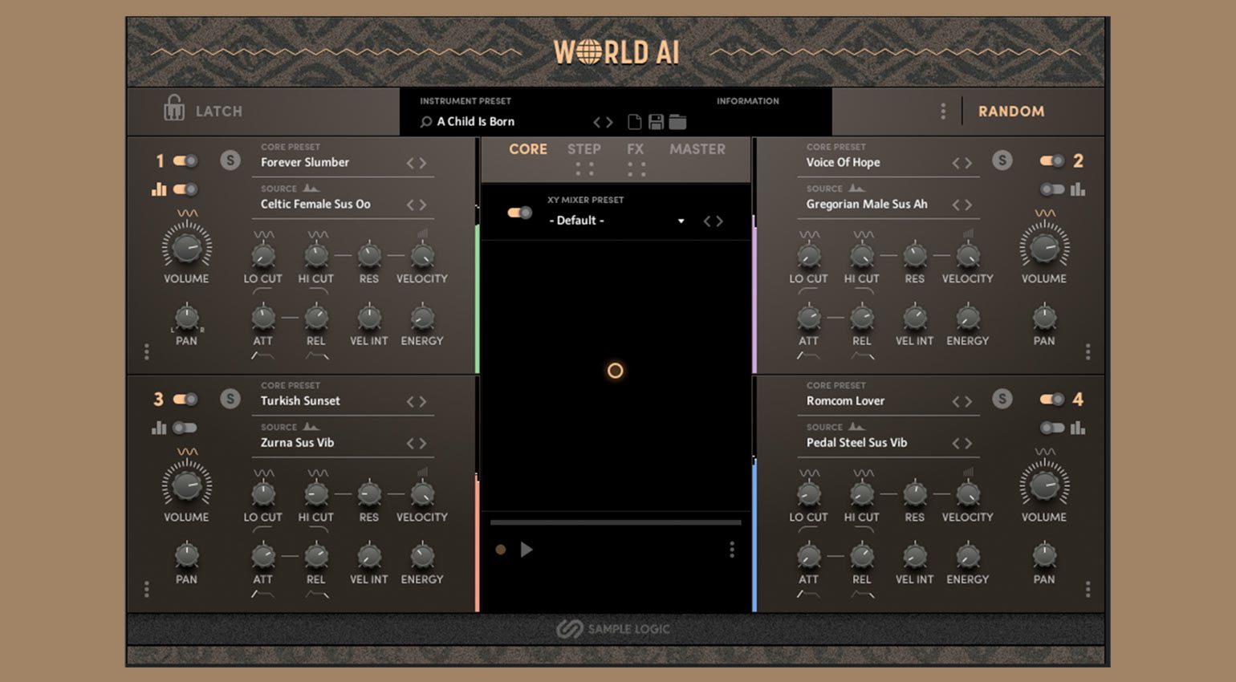Click the LATCH label button
1236x682 pixels.
click(219, 112)
